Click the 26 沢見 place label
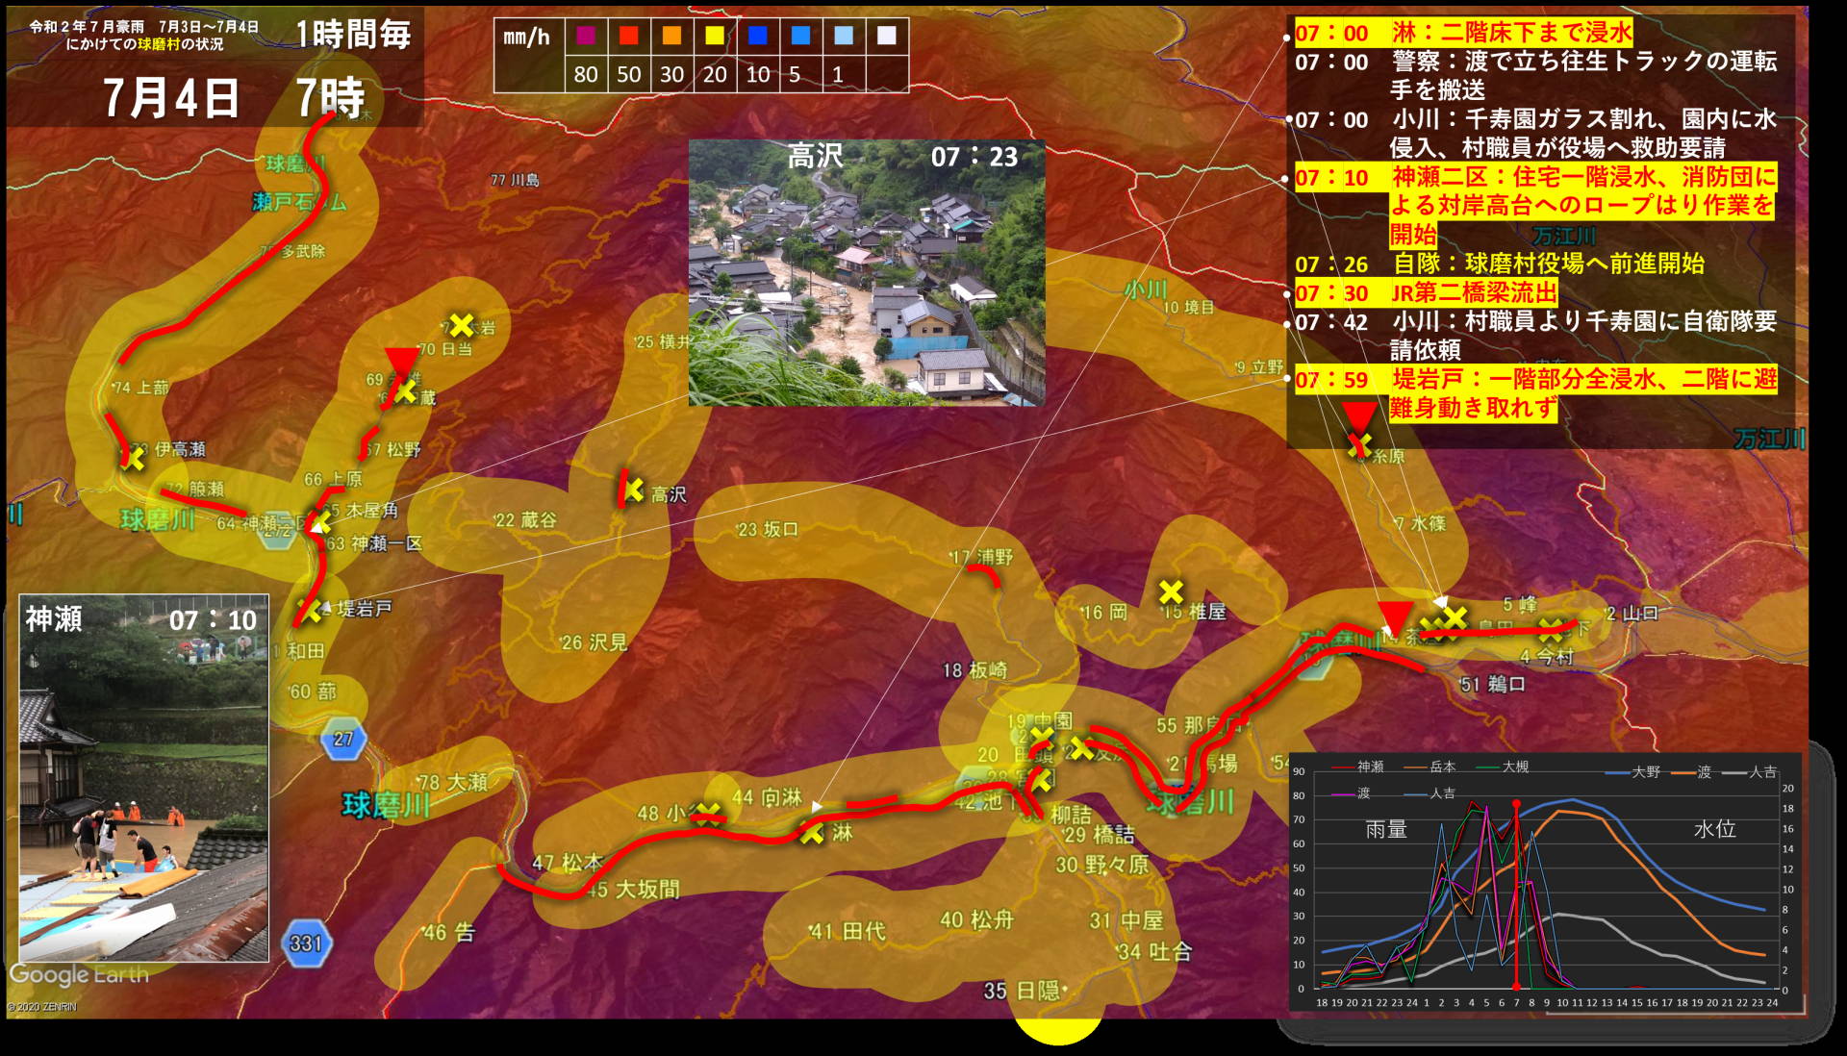Image resolution: width=1847 pixels, height=1056 pixels. pos(594,642)
